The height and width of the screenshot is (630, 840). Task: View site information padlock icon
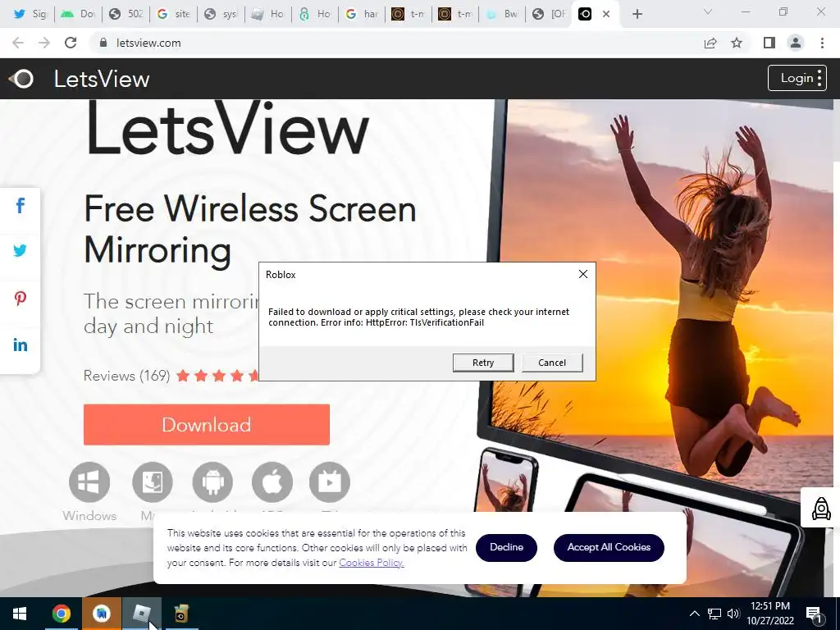[x=103, y=43]
